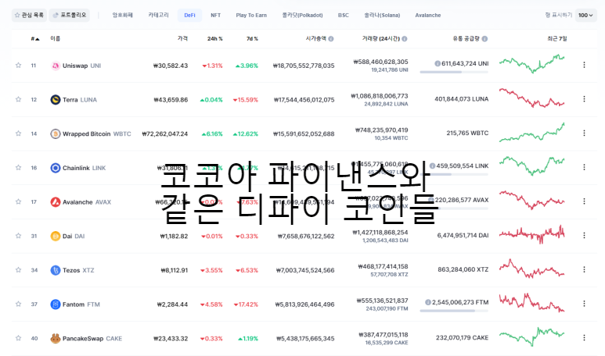Select the Polkadot tab

tap(302, 16)
